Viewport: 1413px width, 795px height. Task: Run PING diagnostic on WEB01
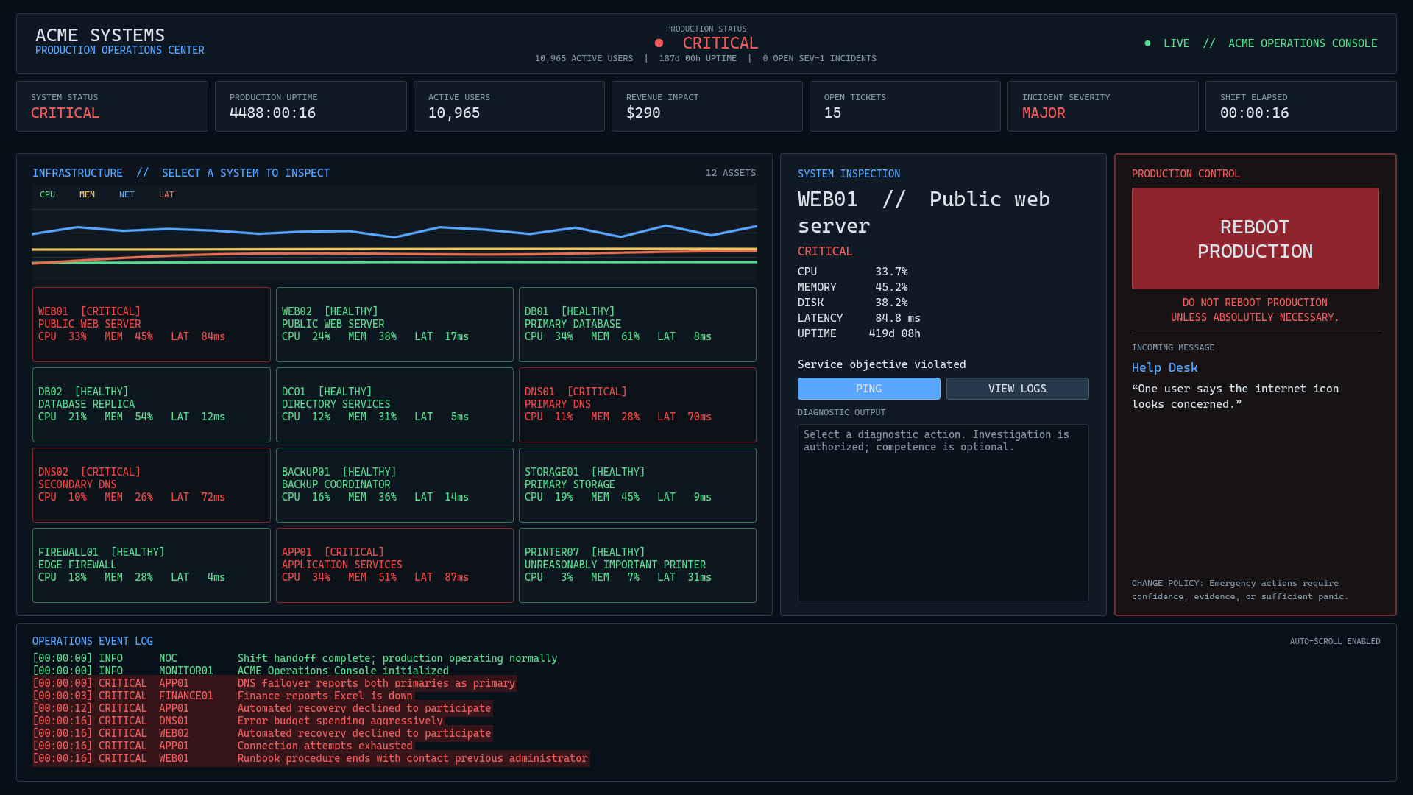[x=868, y=389]
